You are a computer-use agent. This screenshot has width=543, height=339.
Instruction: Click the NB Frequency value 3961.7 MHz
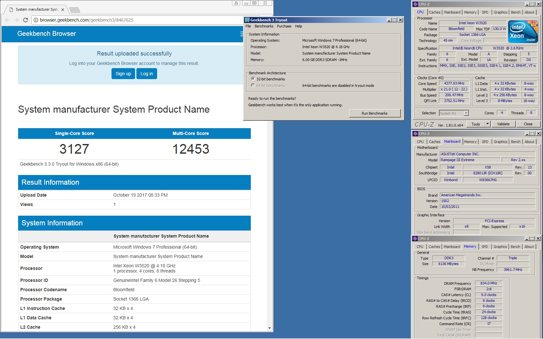[513, 270]
